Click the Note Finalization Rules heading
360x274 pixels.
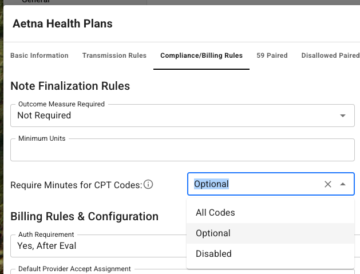(70, 86)
